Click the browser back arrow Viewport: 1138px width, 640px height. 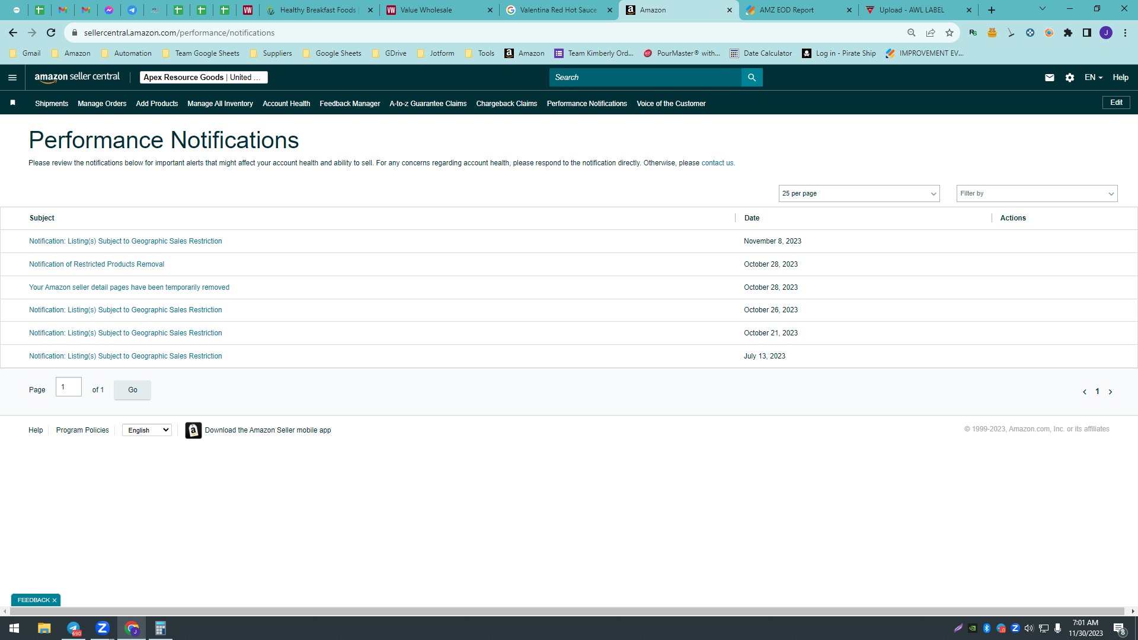(13, 33)
